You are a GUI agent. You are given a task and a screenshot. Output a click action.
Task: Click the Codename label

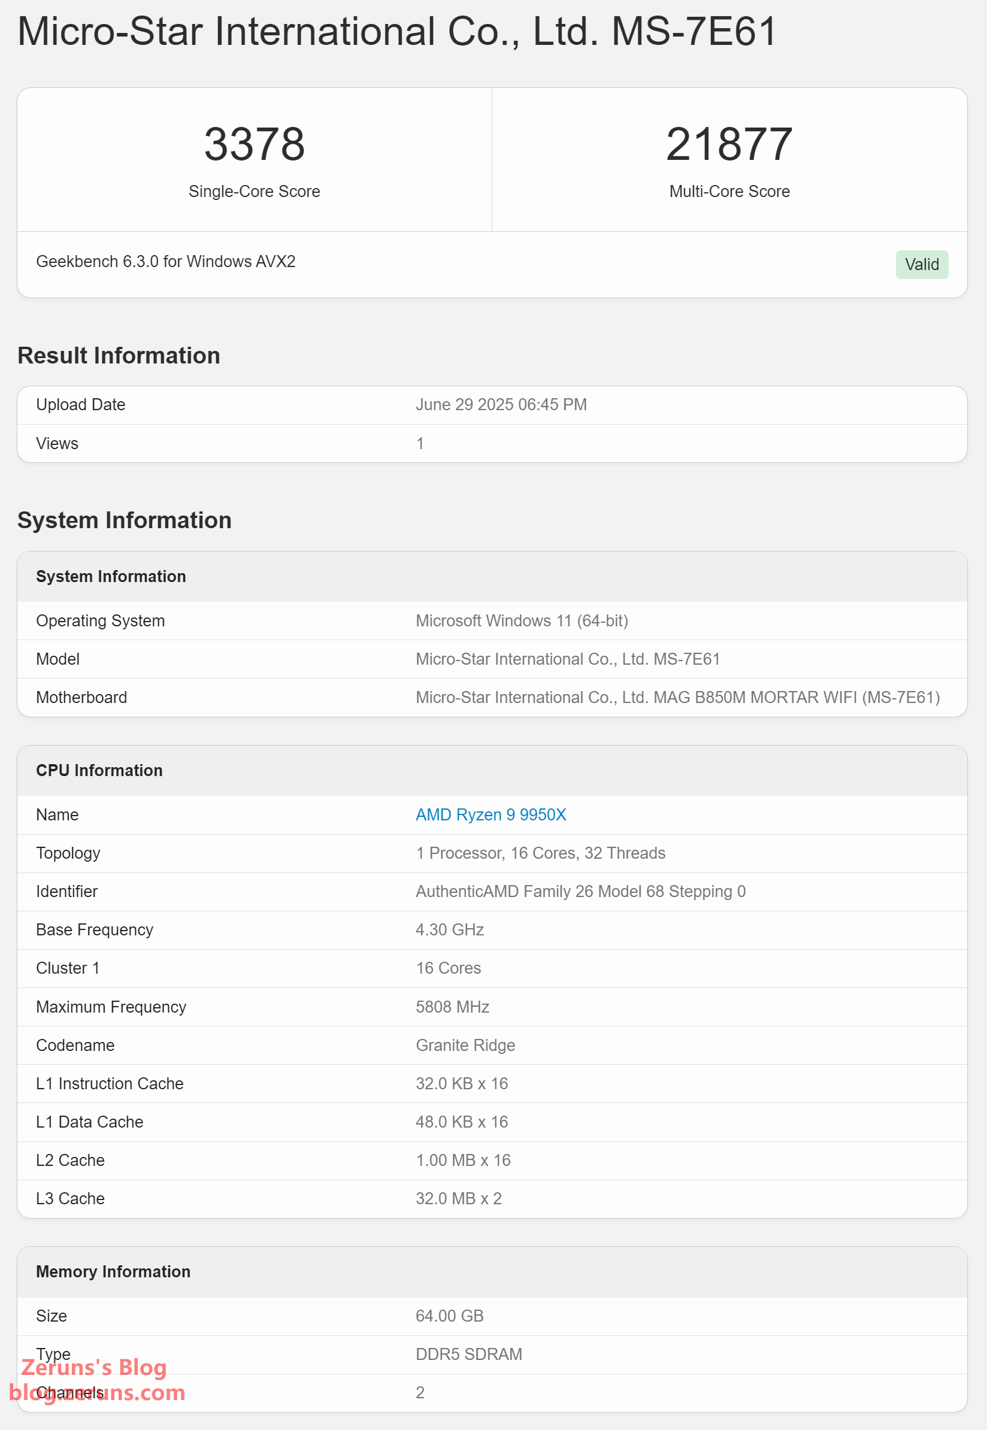[75, 1045]
